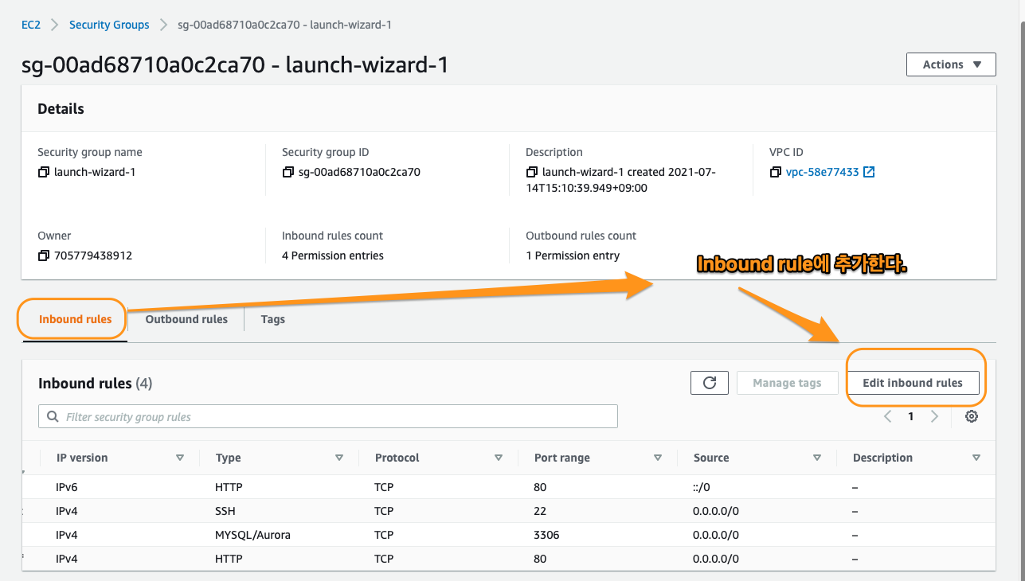
Task: Copy the security group ID value
Action: point(288,172)
